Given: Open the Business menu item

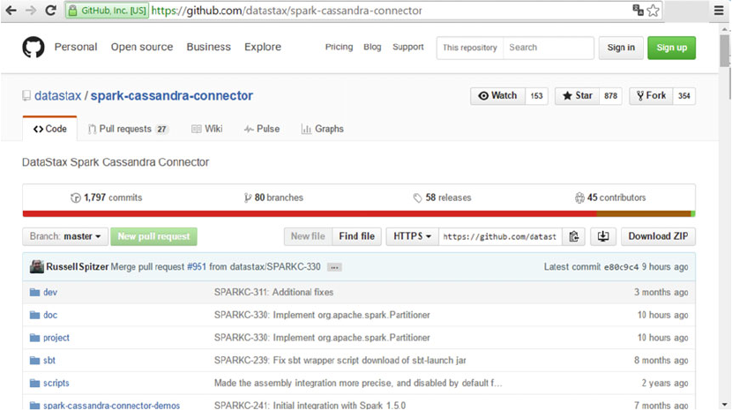Looking at the screenshot, I should pos(209,47).
